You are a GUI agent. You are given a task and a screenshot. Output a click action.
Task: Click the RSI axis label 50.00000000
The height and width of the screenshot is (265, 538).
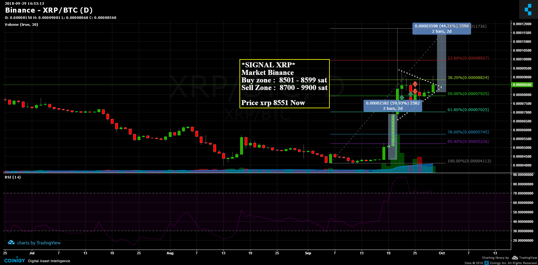coord(523,212)
